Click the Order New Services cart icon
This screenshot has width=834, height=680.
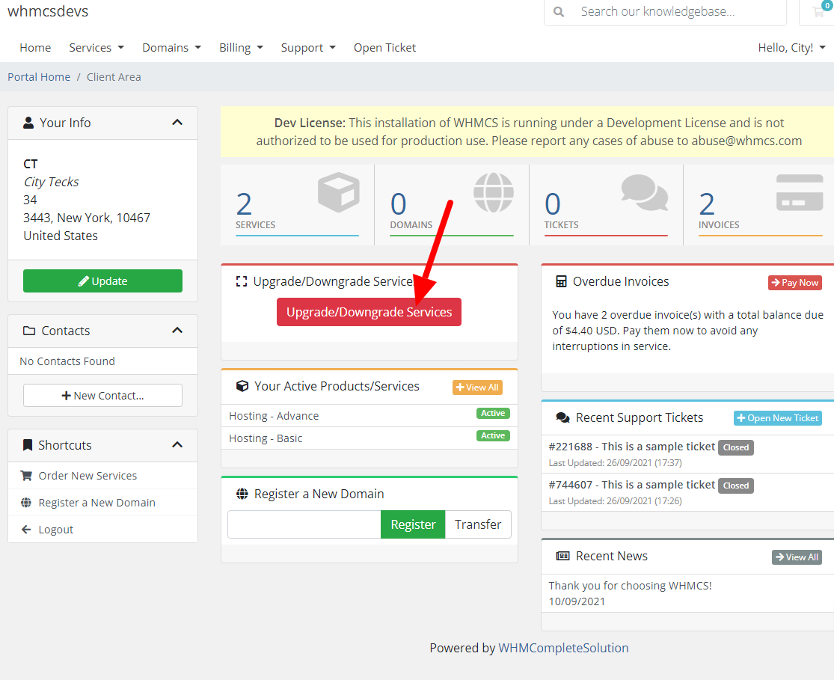click(26, 476)
